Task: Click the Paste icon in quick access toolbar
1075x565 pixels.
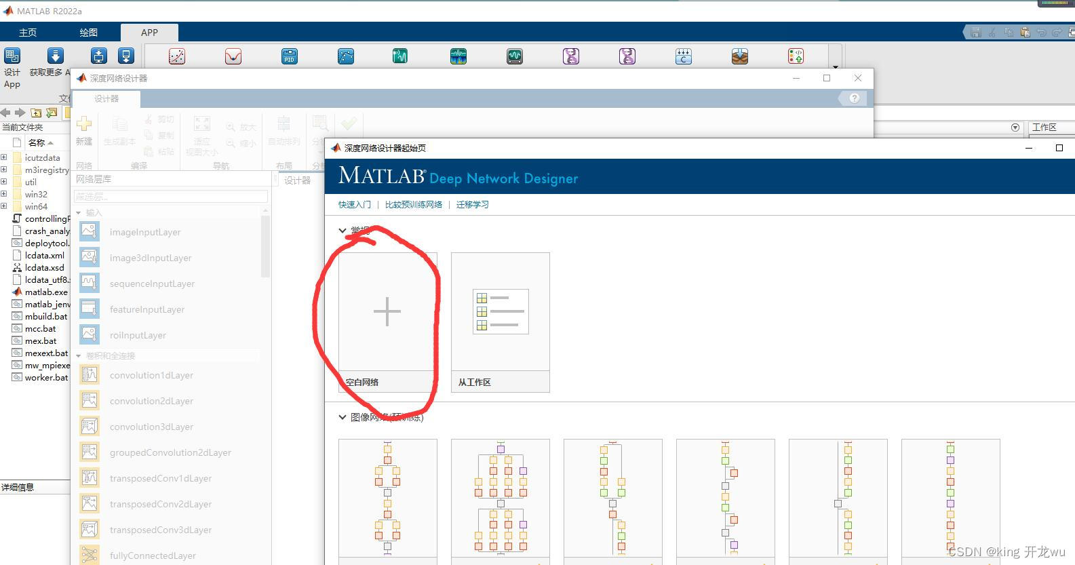Action: pyautogui.click(x=1025, y=33)
